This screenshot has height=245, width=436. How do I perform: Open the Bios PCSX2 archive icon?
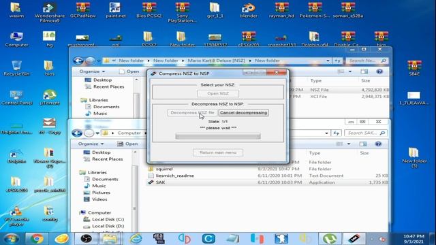coord(149,10)
